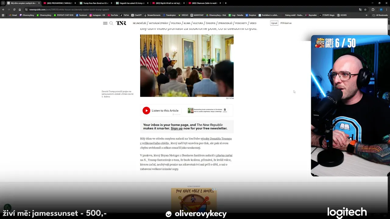Open VIDEO section
The width and height of the screenshot is (390, 219).
(253, 23)
